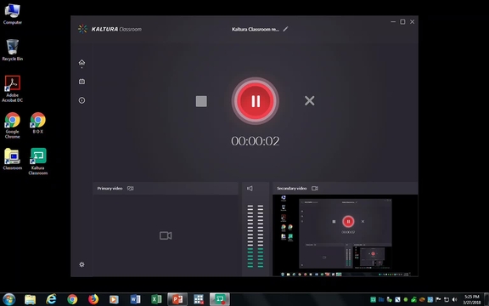Image resolution: width=489 pixels, height=306 pixels.
Task: Open the PowerPoint icon in the taskbar
Action: coord(177,299)
